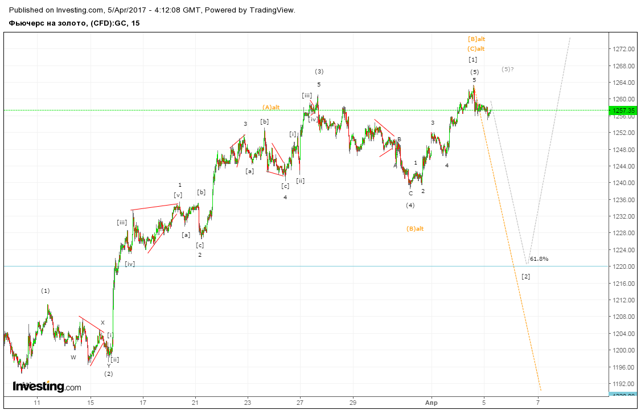Image resolution: width=641 pixels, height=410 pixels.
Task: Click price axis value 1192.00
Action: pyautogui.click(x=623, y=384)
